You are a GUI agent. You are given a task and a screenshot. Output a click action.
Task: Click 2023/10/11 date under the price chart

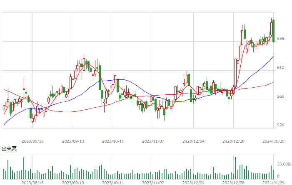[113, 141]
